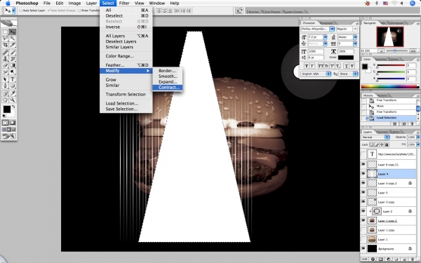Select the Rectangular Marquee tool
The height and width of the screenshot is (263, 421).
tap(5, 32)
